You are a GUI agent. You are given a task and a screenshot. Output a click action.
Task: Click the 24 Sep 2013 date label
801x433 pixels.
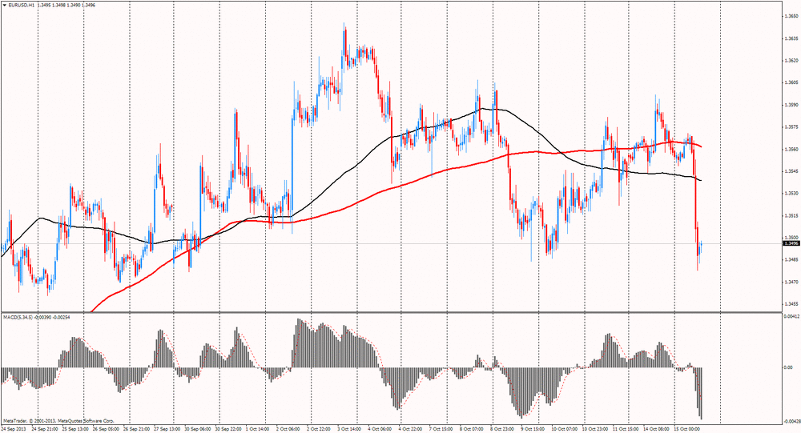pos(13,429)
